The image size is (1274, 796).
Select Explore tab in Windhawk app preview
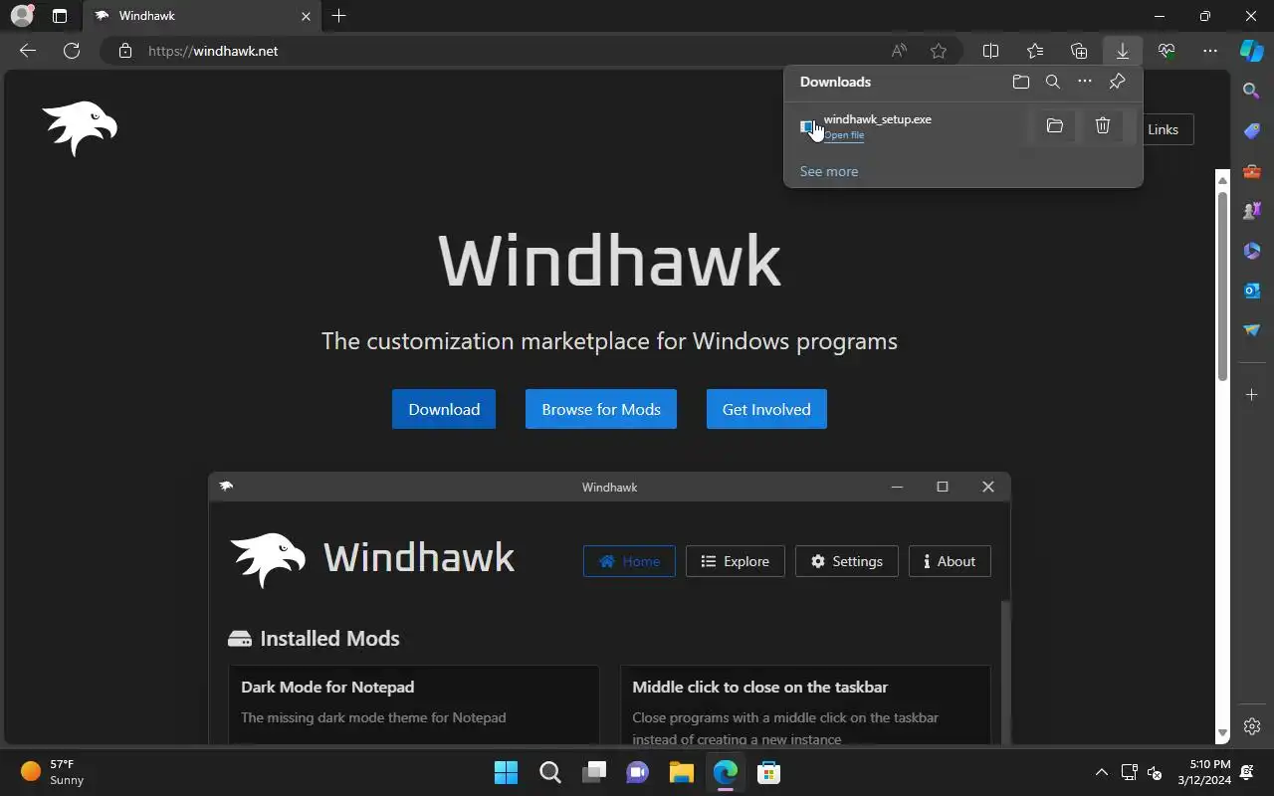(736, 561)
